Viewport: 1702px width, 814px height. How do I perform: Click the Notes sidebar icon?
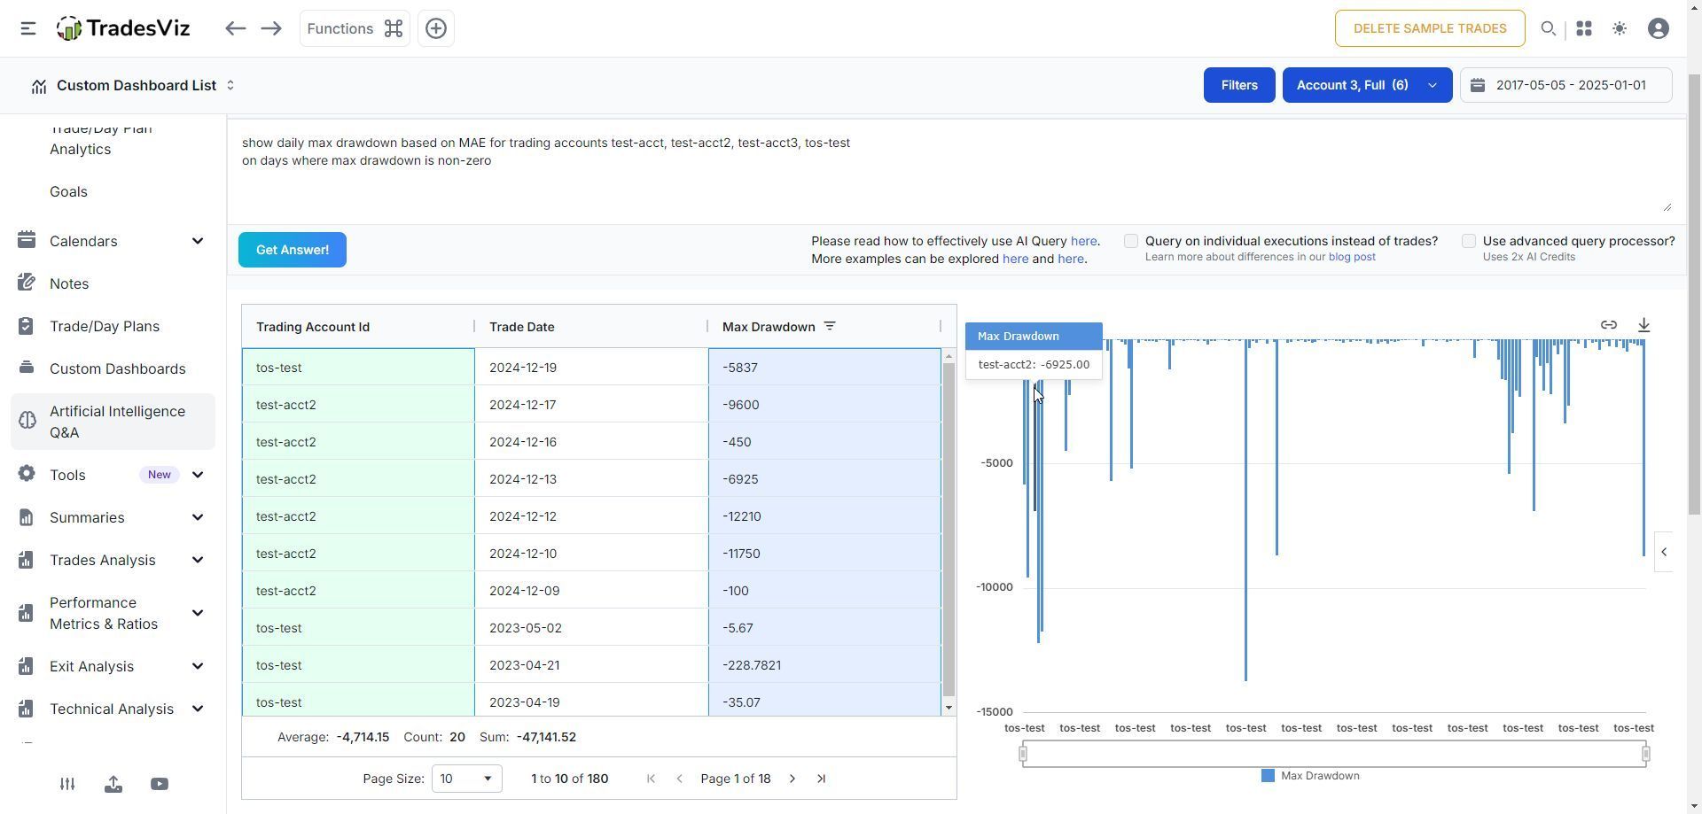27,283
